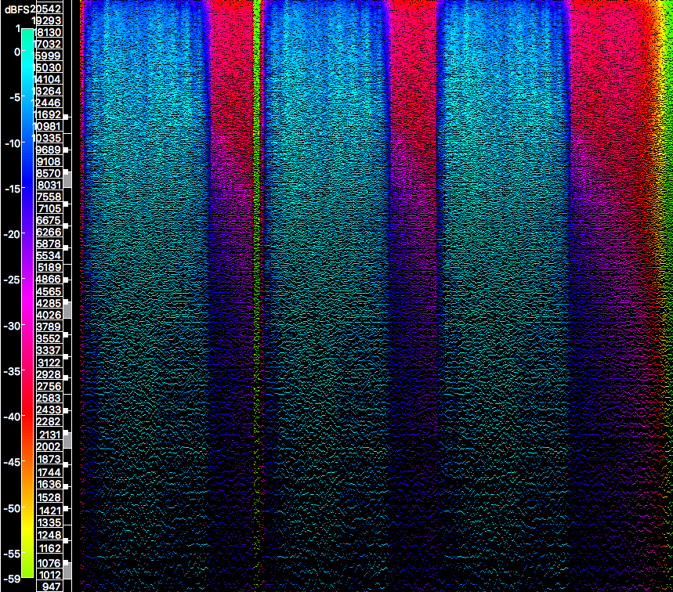Pick the -25 dB scale label
Viewport: 673px width, 592px height.
pyautogui.click(x=13, y=280)
